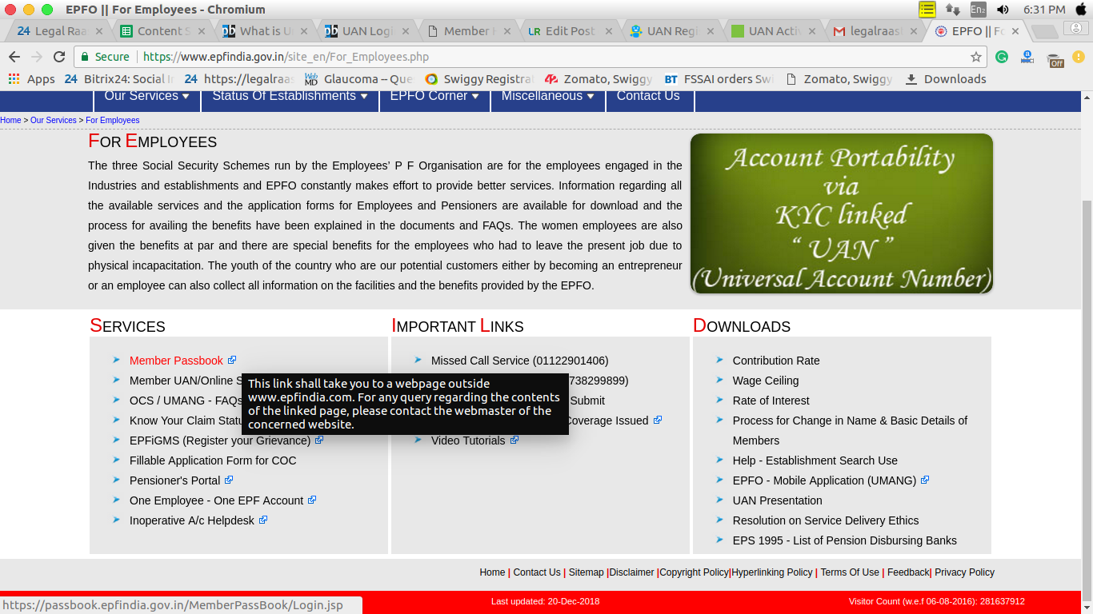Click the browser back arrow
Image resolution: width=1093 pixels, height=614 pixels.
[x=14, y=57]
